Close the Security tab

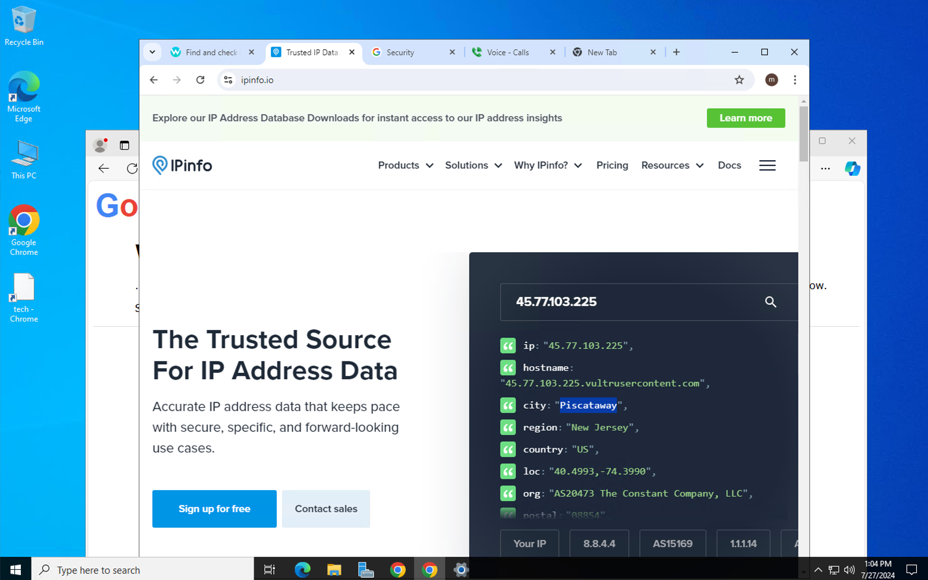coord(452,52)
